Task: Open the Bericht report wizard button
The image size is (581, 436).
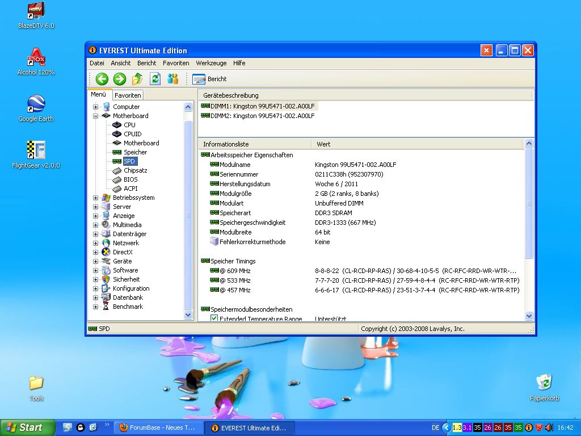Action: (210, 79)
